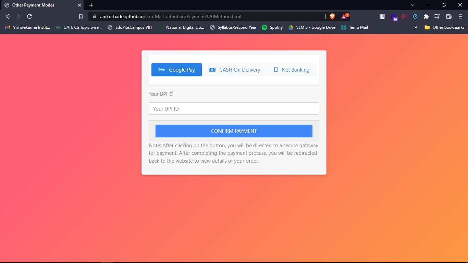468x263 pixels.
Task: Open the SEM 3 - Google Drive bookmark
Action: click(x=312, y=27)
